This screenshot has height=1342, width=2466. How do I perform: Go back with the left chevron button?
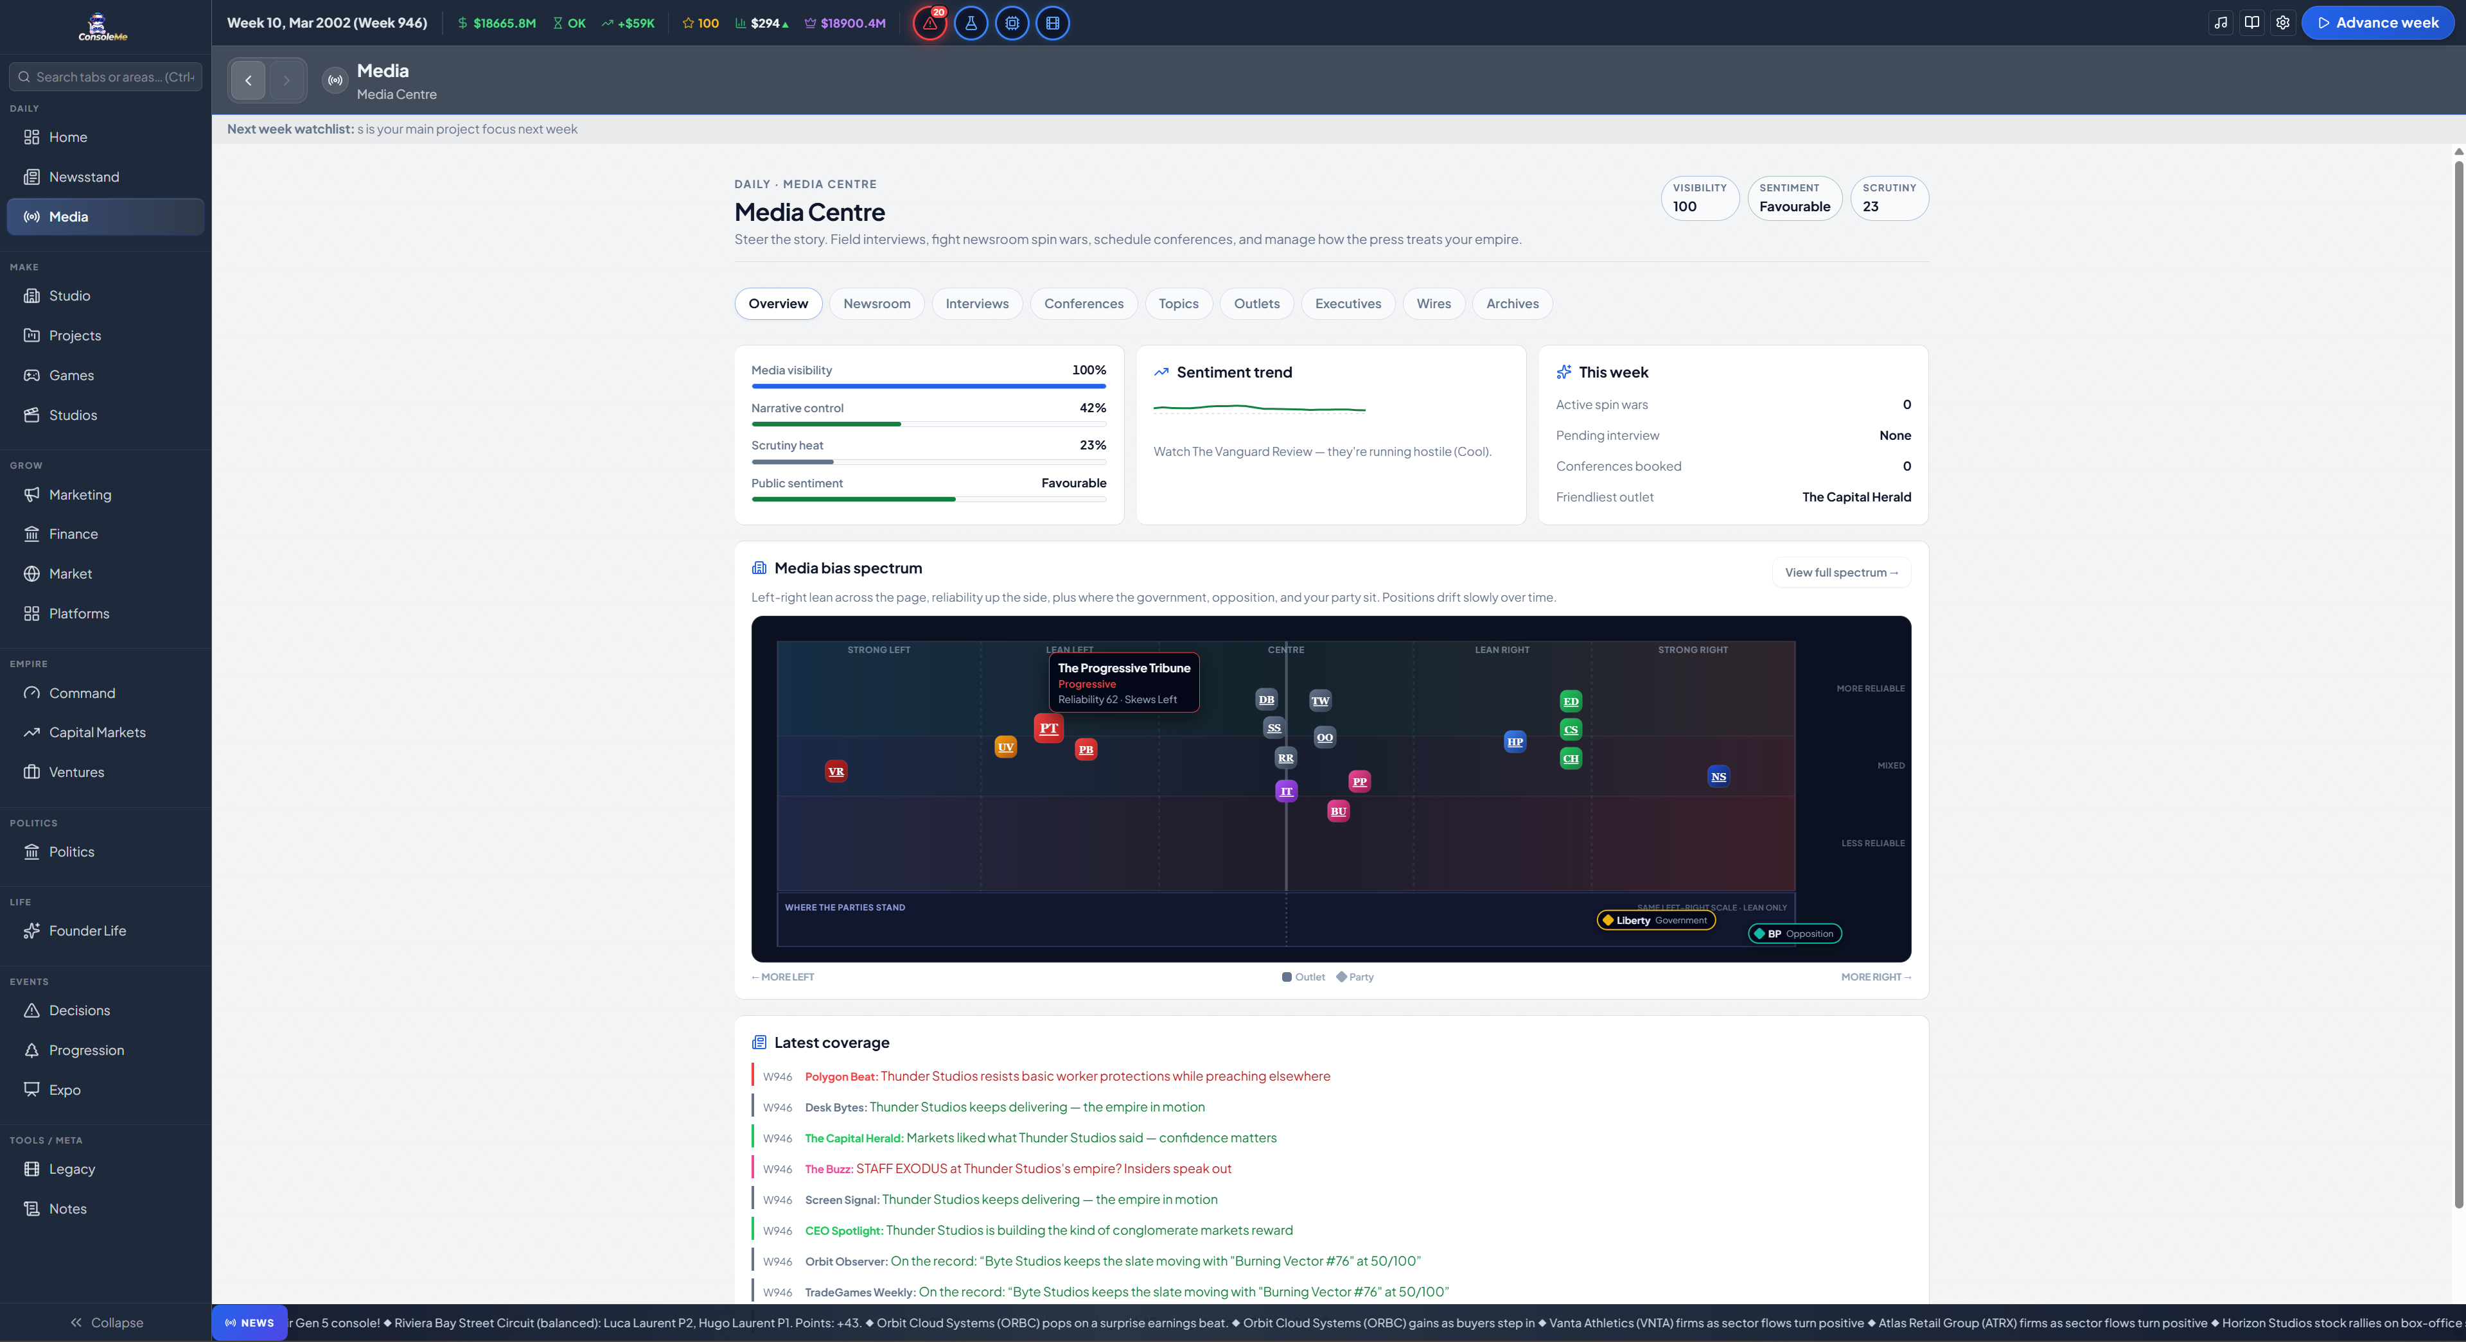coord(248,80)
